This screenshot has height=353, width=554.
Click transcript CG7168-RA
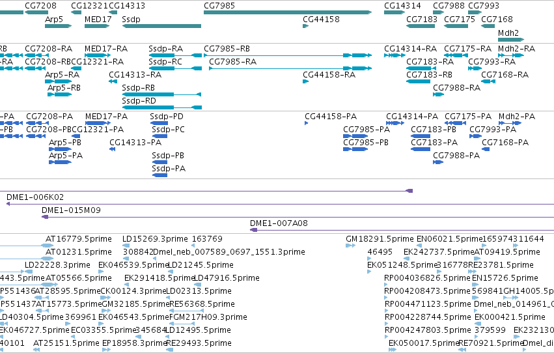488,81
